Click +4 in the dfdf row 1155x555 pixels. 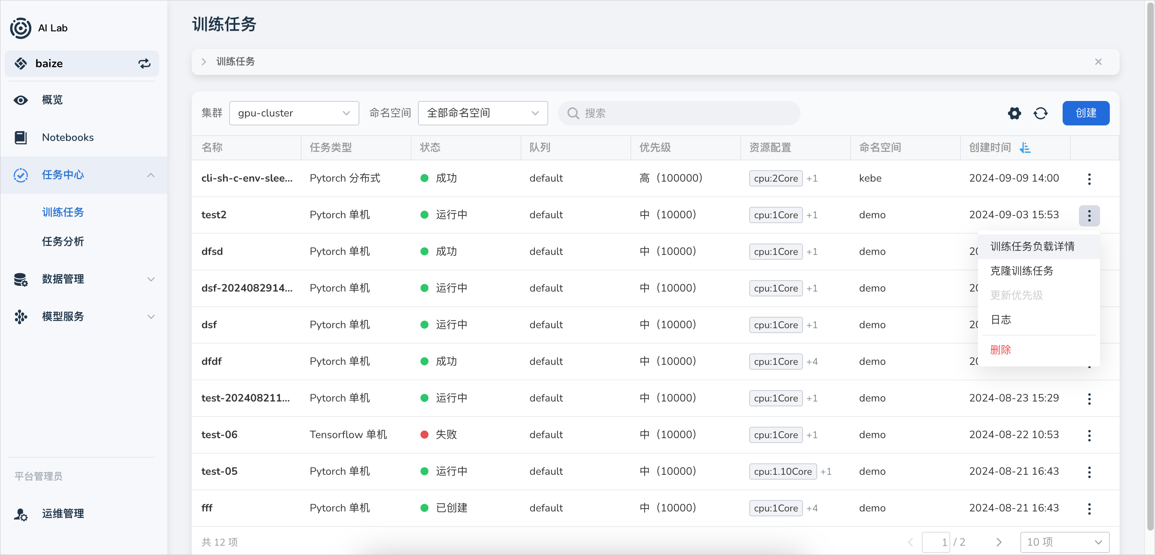(812, 362)
